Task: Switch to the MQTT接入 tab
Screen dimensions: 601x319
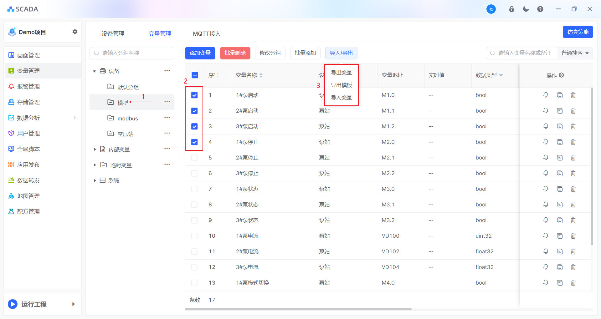Action: point(207,34)
